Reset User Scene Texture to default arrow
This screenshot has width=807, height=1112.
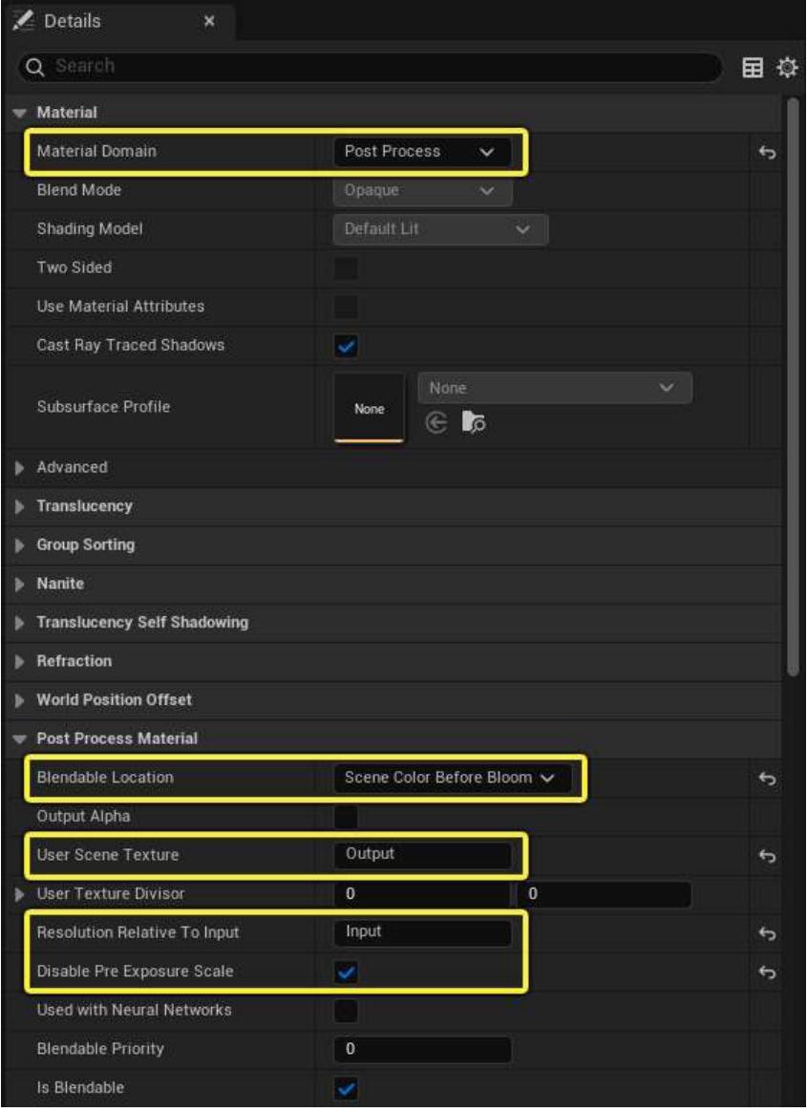pos(765,856)
